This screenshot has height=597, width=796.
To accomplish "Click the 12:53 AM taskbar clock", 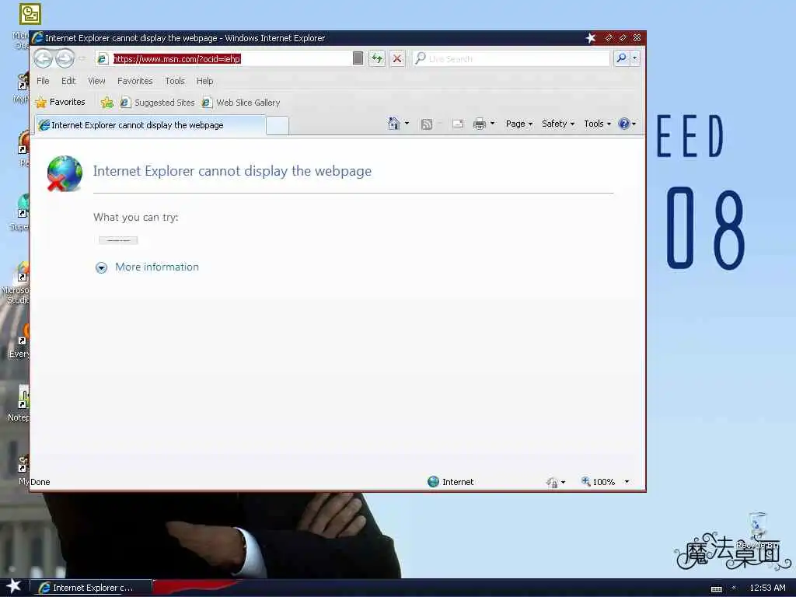I will 767,588.
